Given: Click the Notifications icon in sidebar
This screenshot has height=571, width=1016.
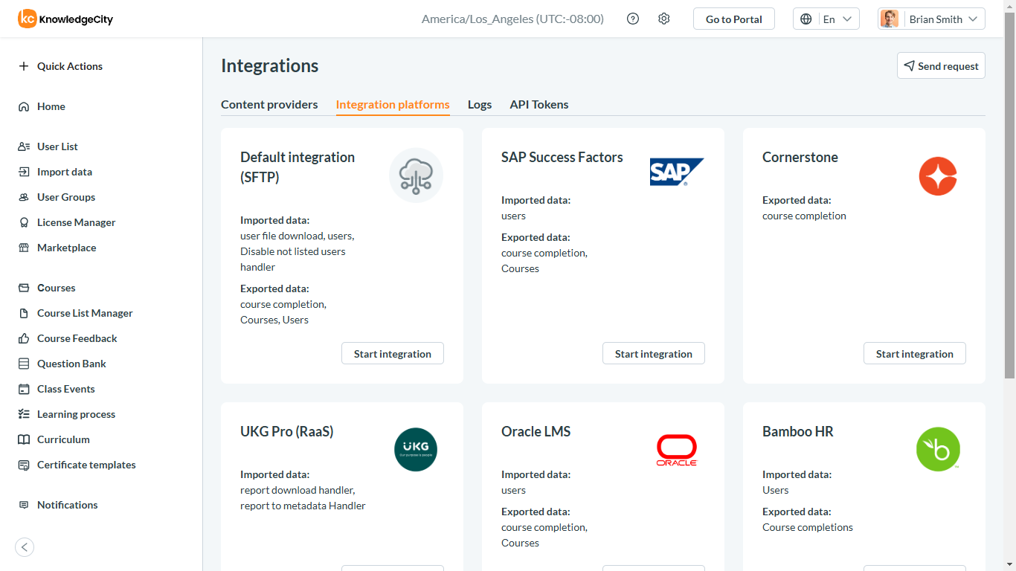Looking at the screenshot, I should pos(24,505).
